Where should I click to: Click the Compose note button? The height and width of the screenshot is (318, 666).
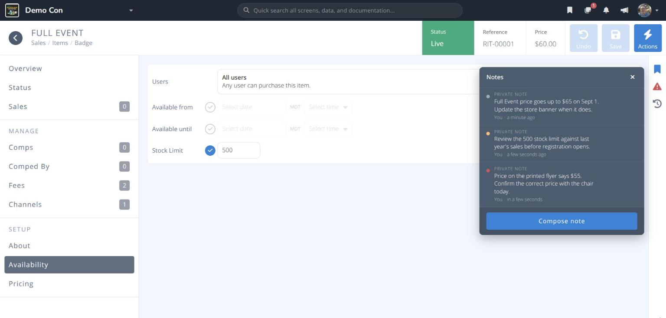[x=562, y=221]
